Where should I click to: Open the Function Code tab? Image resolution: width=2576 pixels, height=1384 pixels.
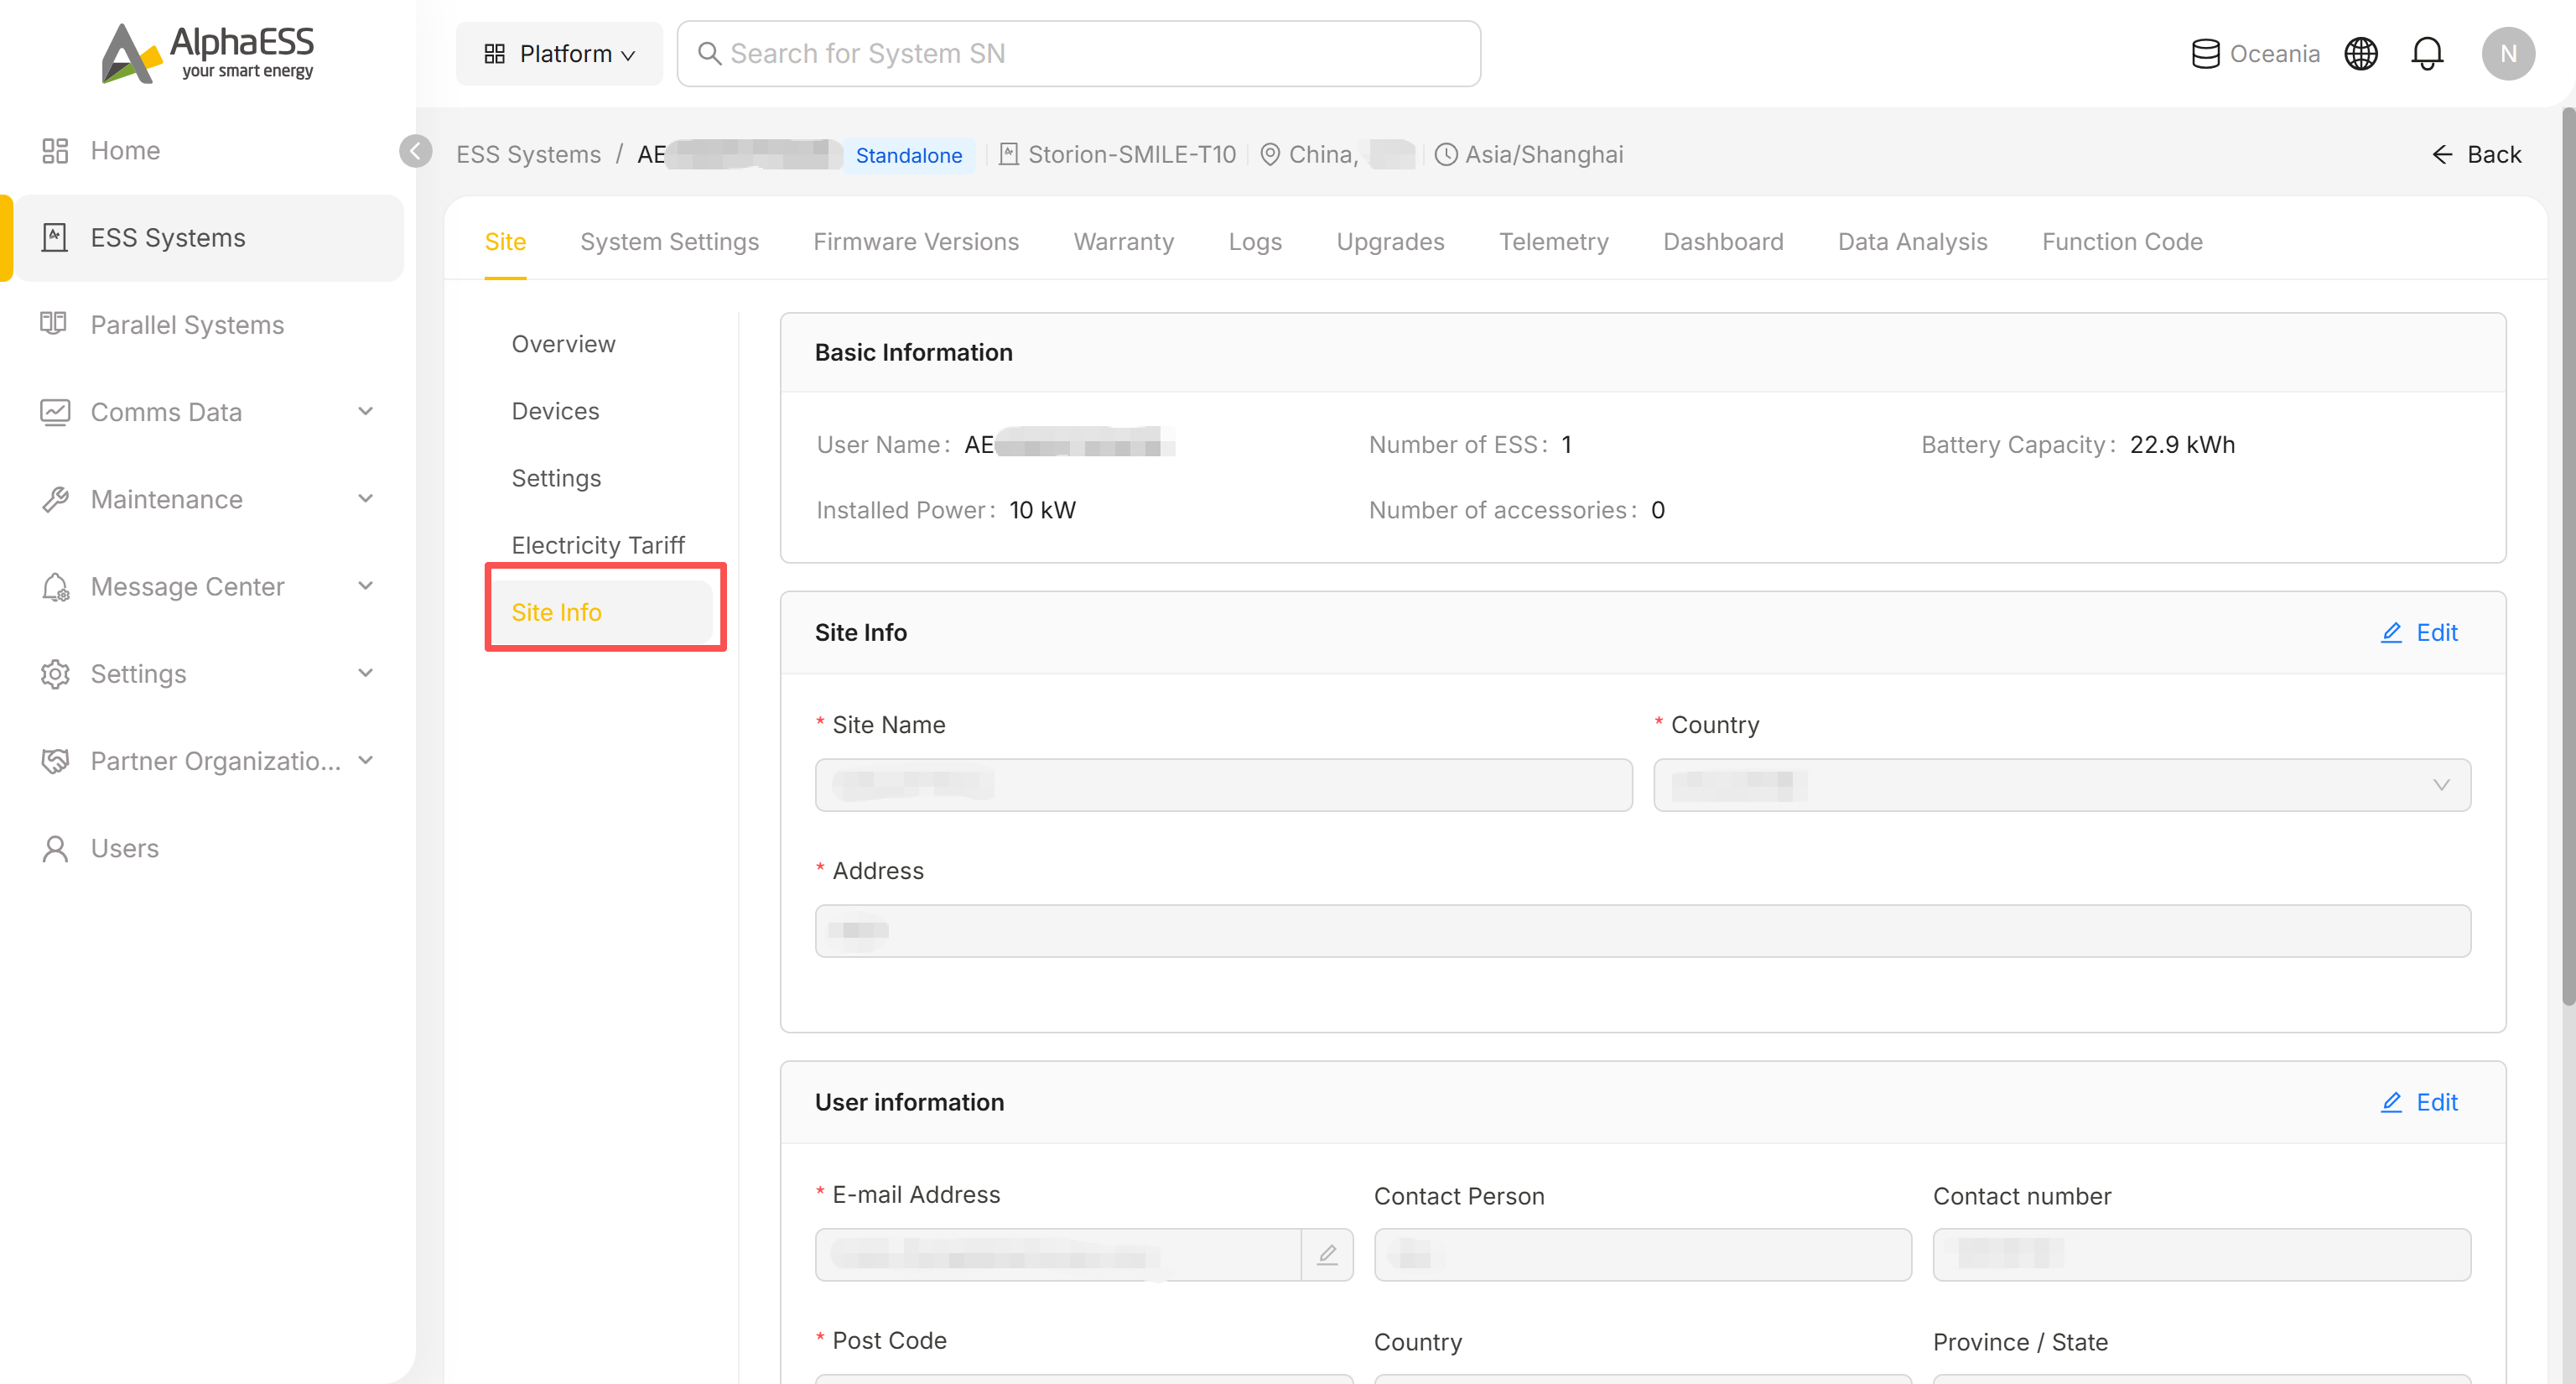pyautogui.click(x=2122, y=242)
